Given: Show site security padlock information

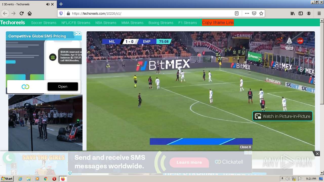Looking at the screenshot, I should (x=68, y=13).
